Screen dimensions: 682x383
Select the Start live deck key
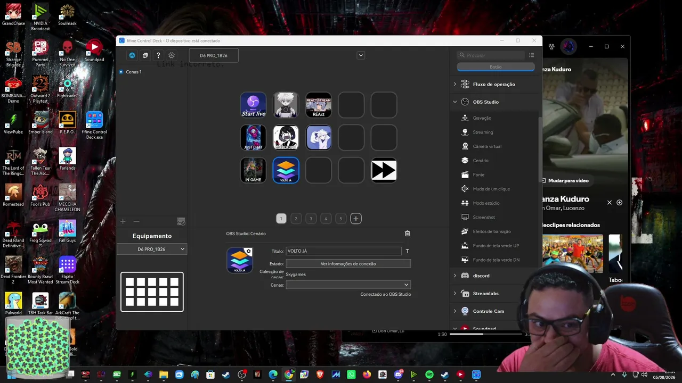pos(253,105)
